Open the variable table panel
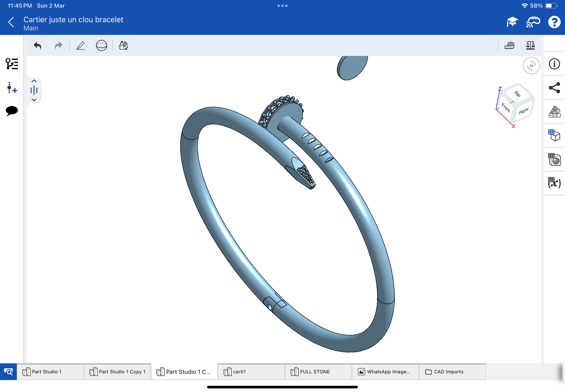 (x=554, y=183)
